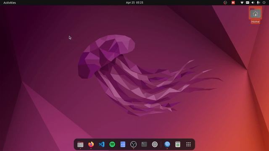Launch Spotify from the dock
The width and height of the screenshot is (269, 151).
point(112,144)
